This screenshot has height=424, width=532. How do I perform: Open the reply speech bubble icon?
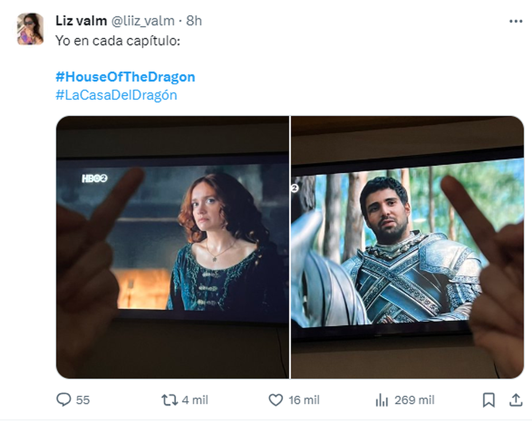coord(64,400)
